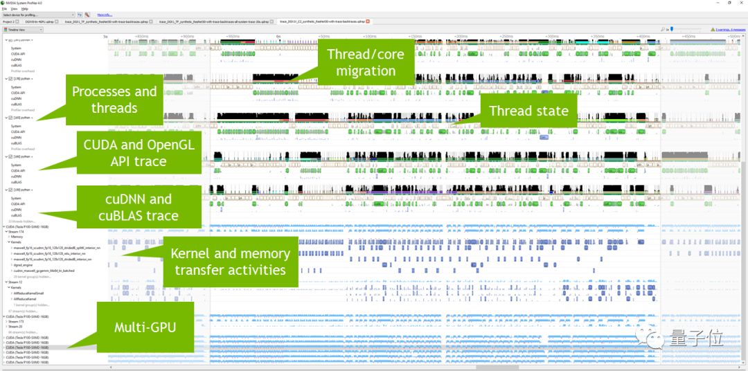Collapse the [178] python process row

(x=6, y=78)
